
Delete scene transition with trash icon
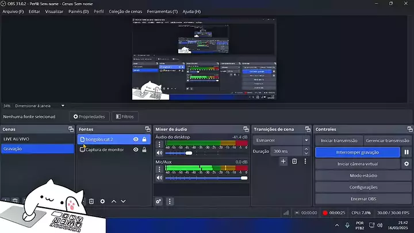pyautogui.click(x=294, y=162)
